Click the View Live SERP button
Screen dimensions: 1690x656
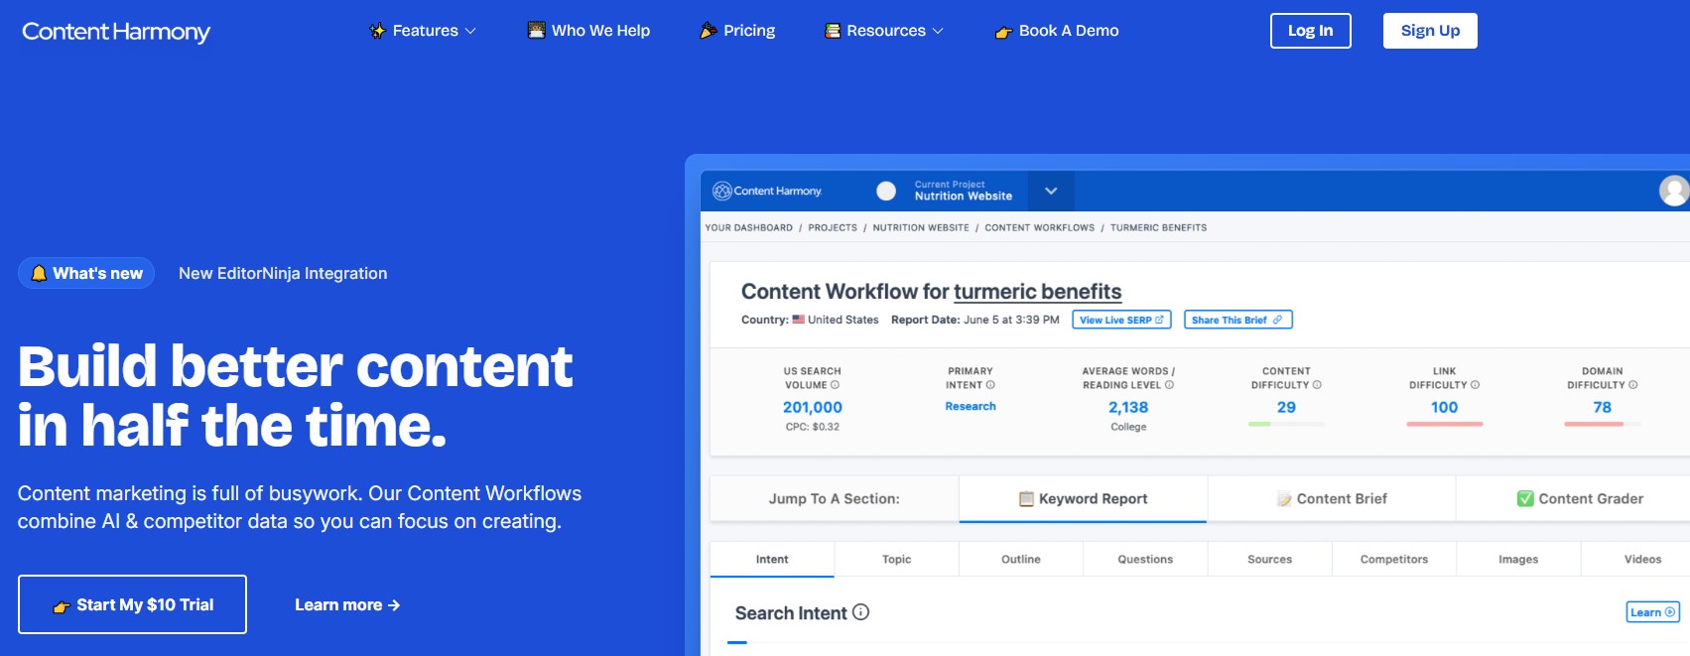click(1121, 320)
